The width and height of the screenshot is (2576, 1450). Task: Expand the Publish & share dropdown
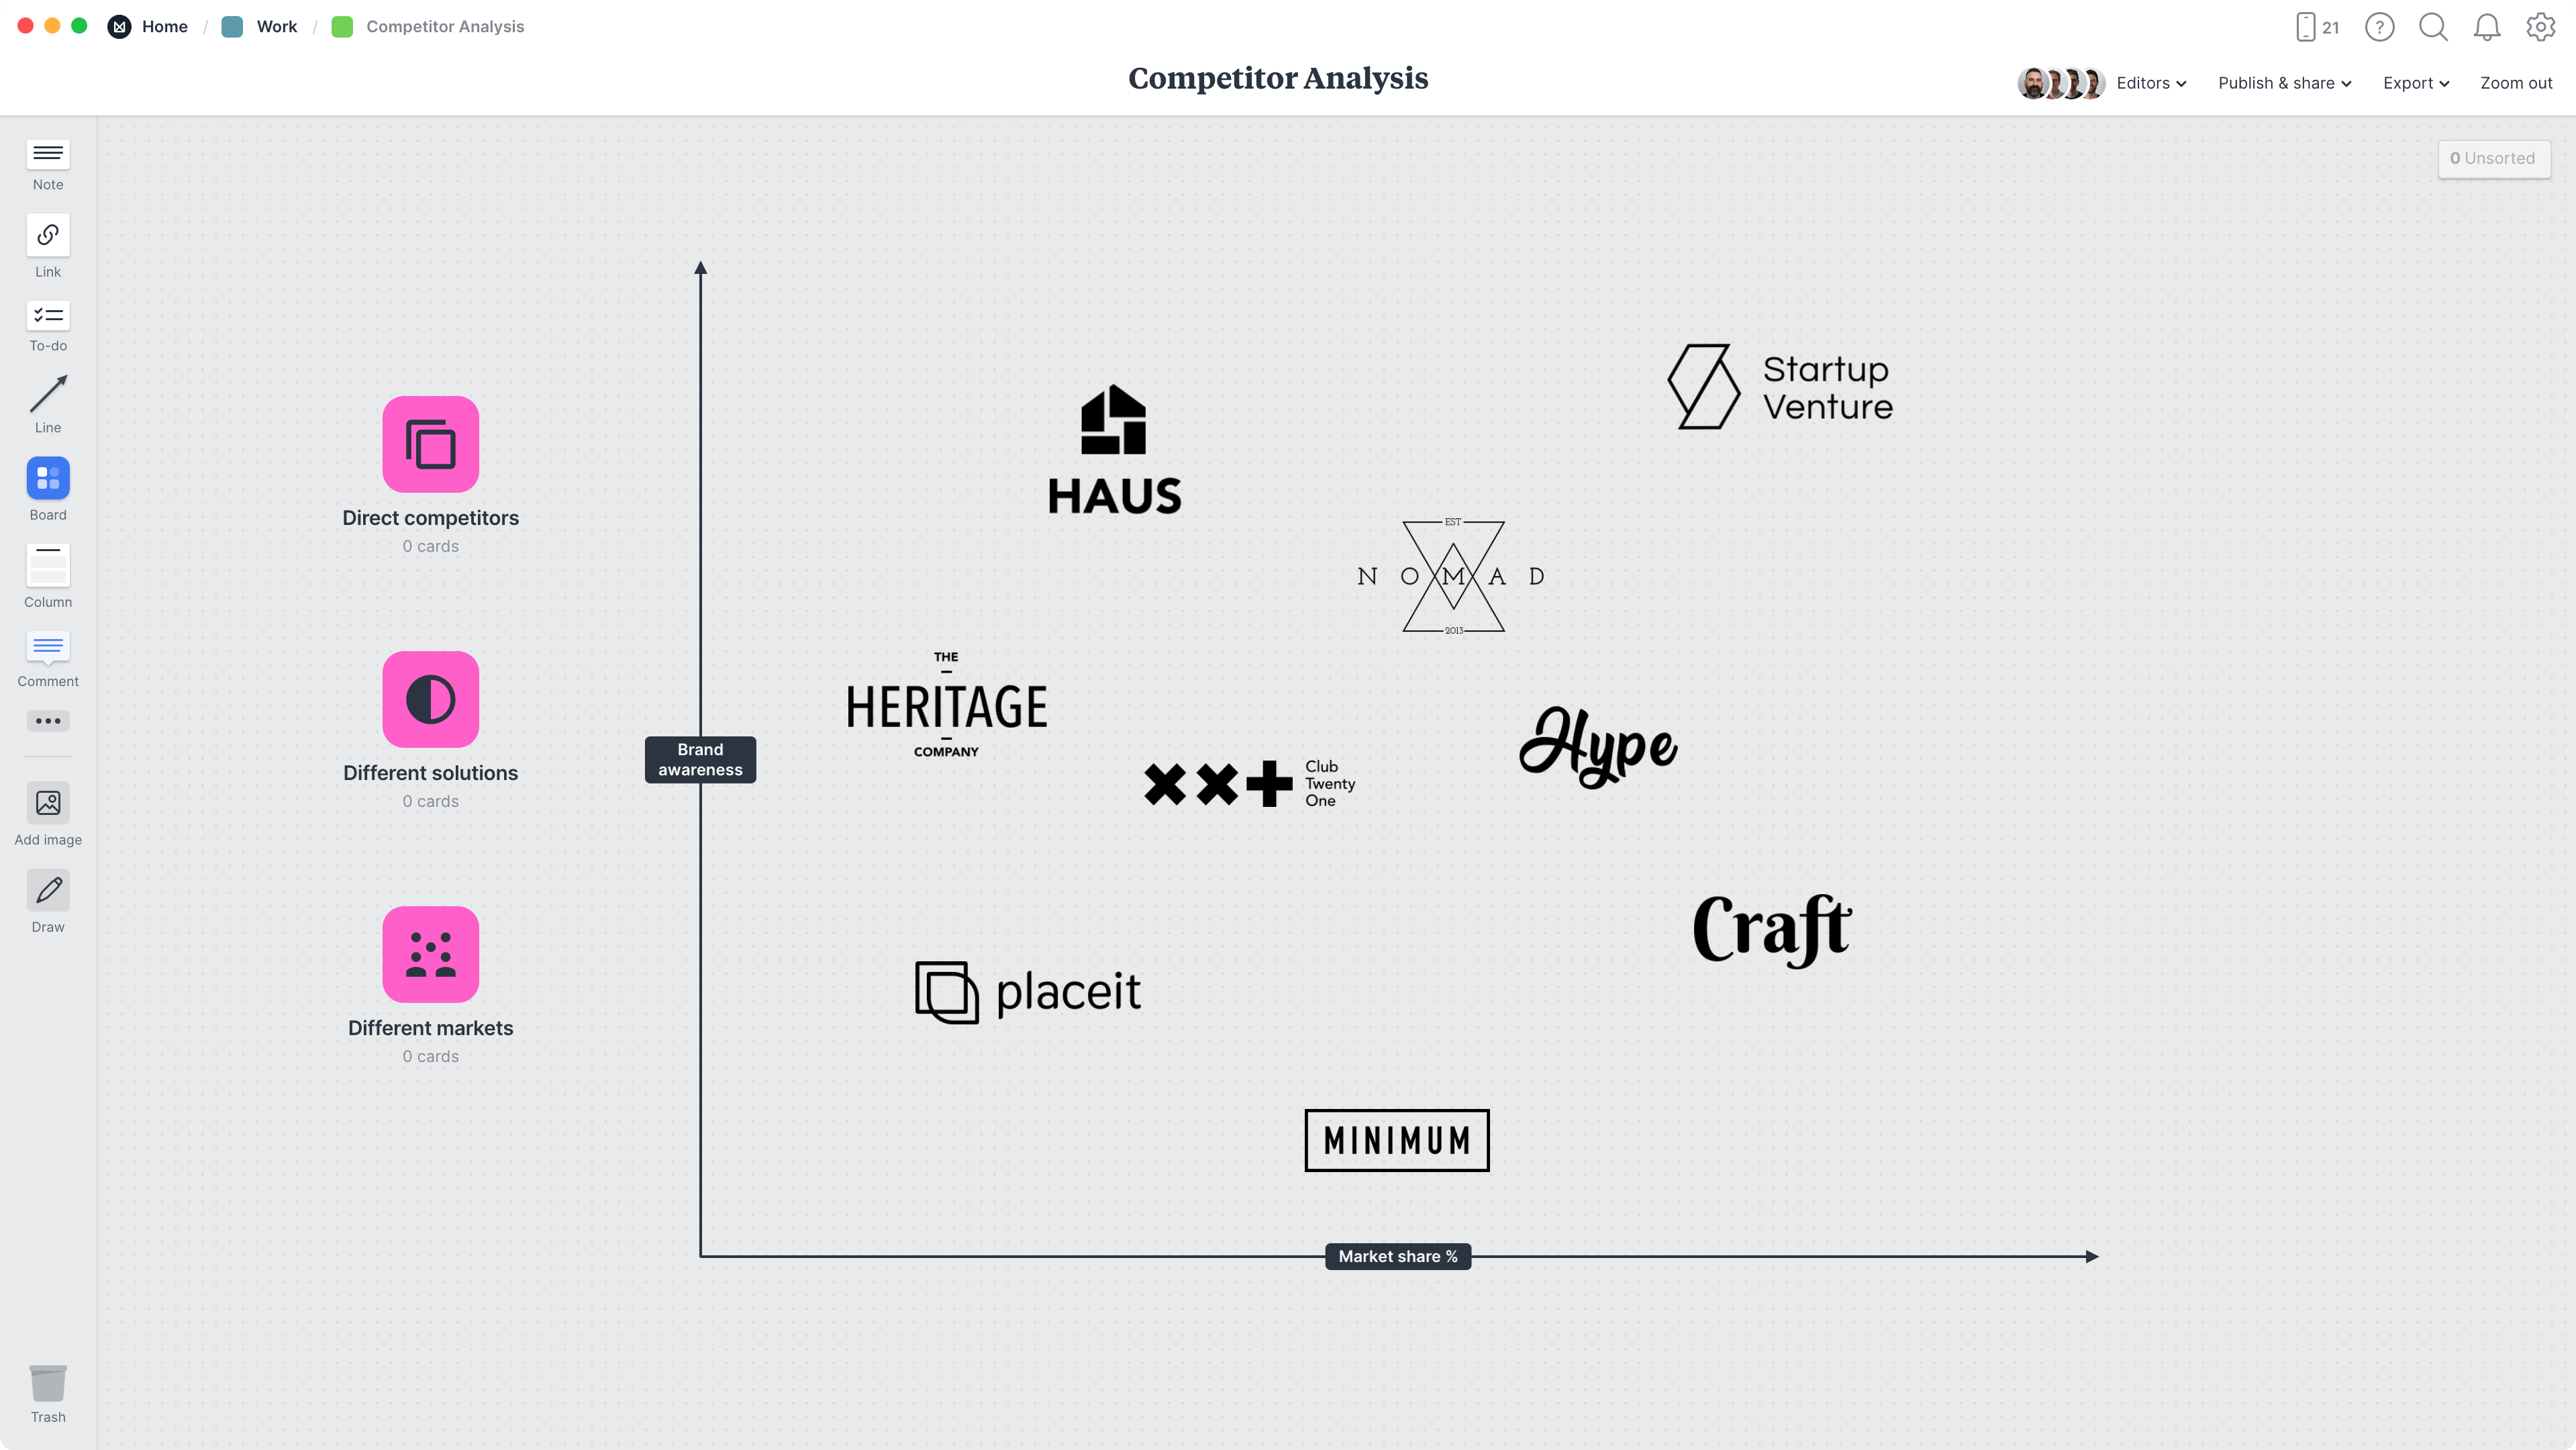pyautogui.click(x=2284, y=83)
